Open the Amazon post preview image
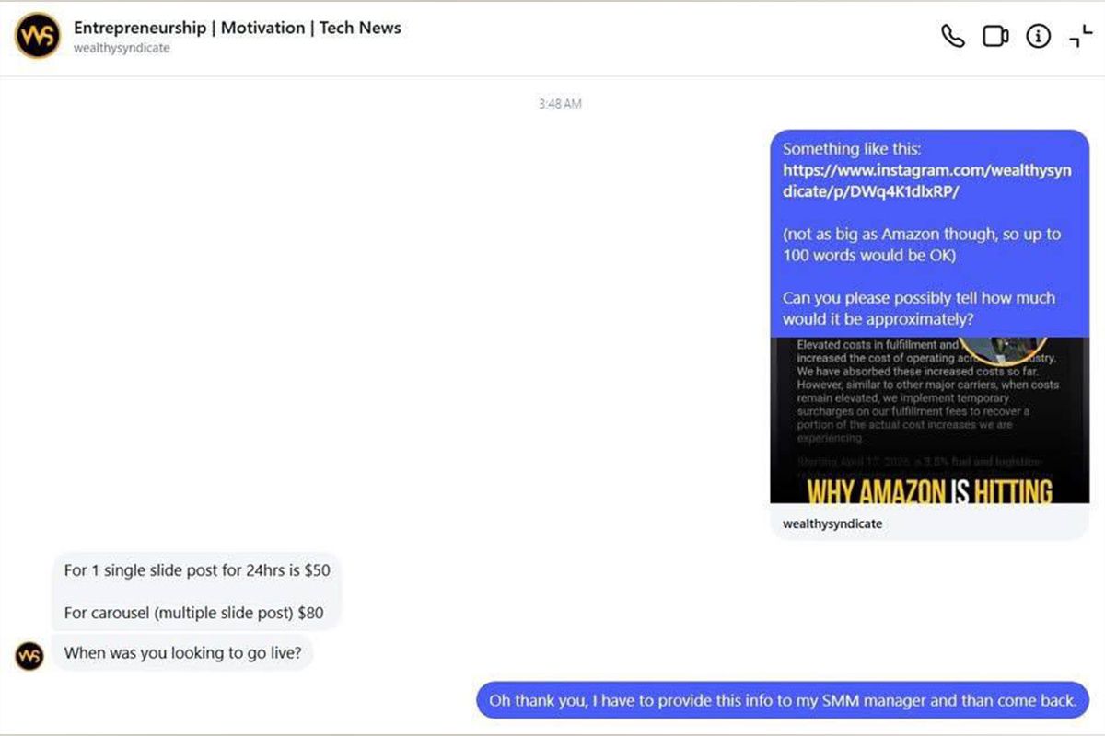 pos(929,420)
